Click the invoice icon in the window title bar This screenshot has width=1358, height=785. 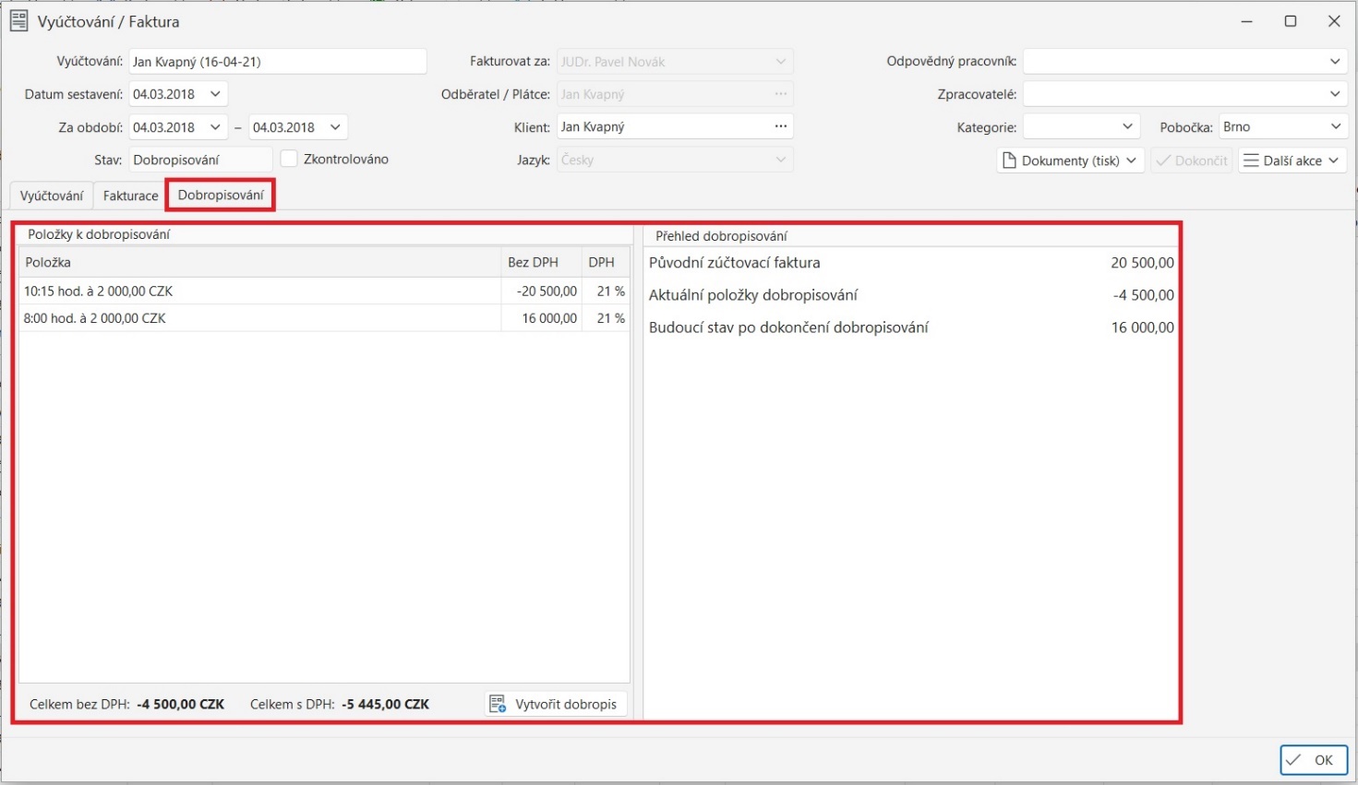tap(18, 20)
